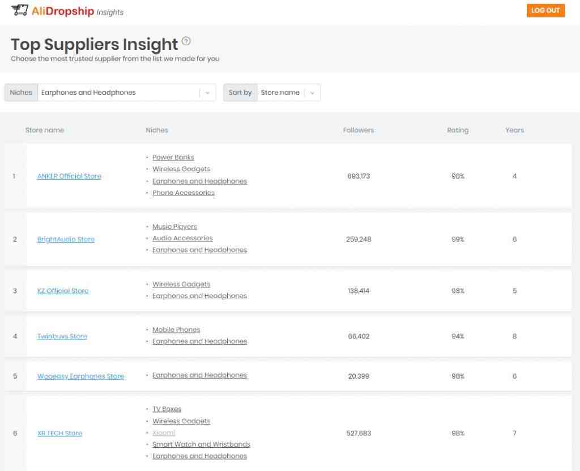Click Earphones and Headphones in BrightAudio row

click(200, 250)
